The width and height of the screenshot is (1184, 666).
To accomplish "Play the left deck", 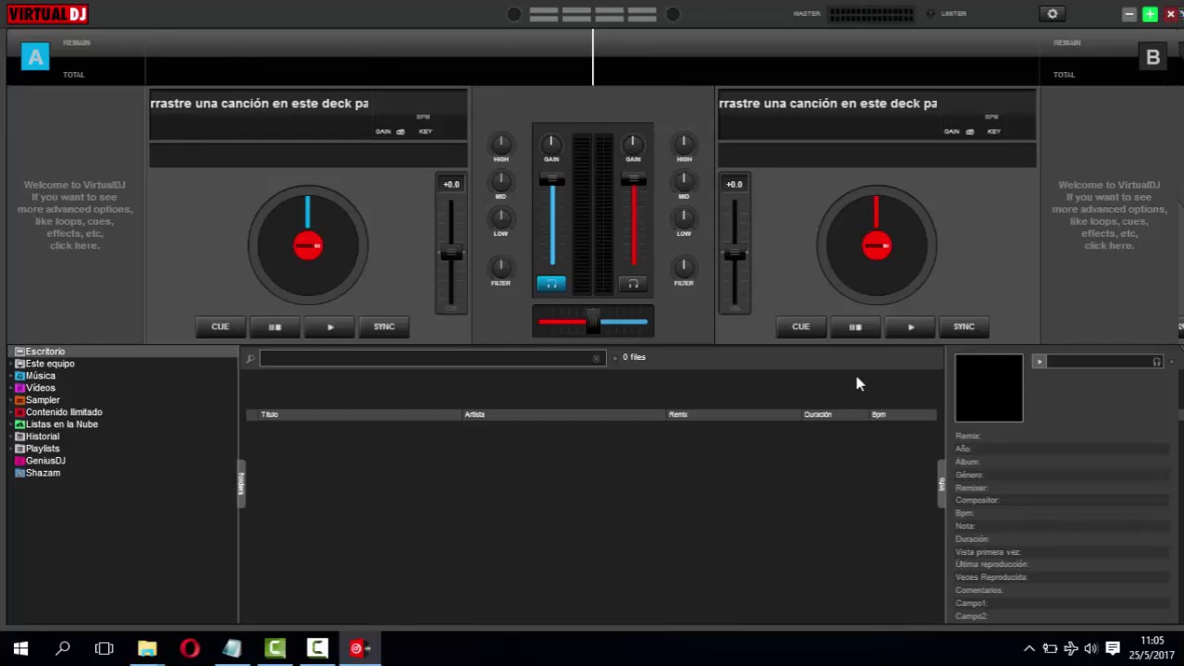I will point(330,327).
